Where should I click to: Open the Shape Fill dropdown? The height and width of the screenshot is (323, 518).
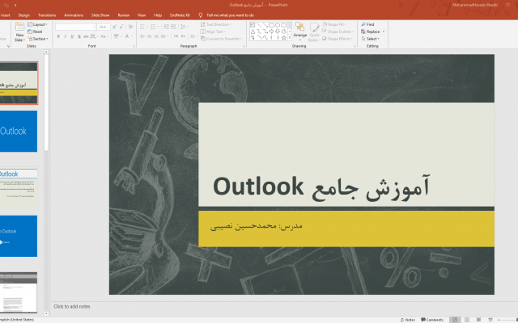334,24
